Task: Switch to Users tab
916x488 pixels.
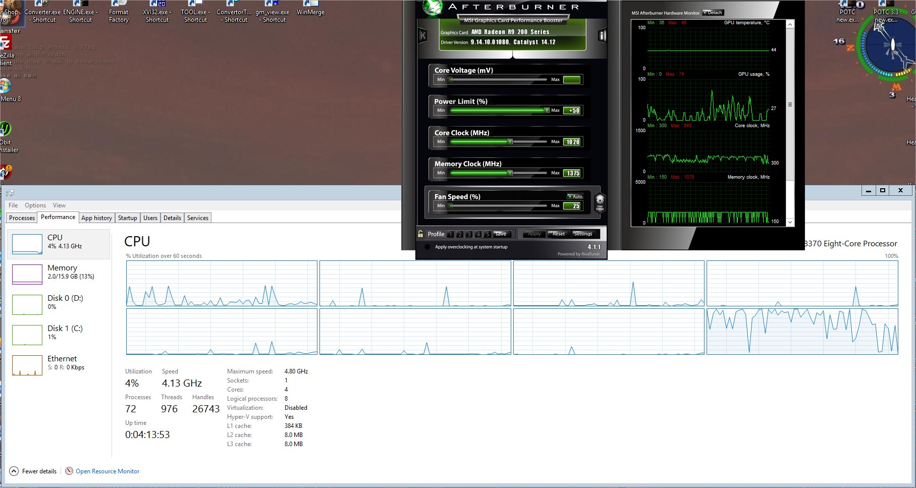Action: coord(150,218)
